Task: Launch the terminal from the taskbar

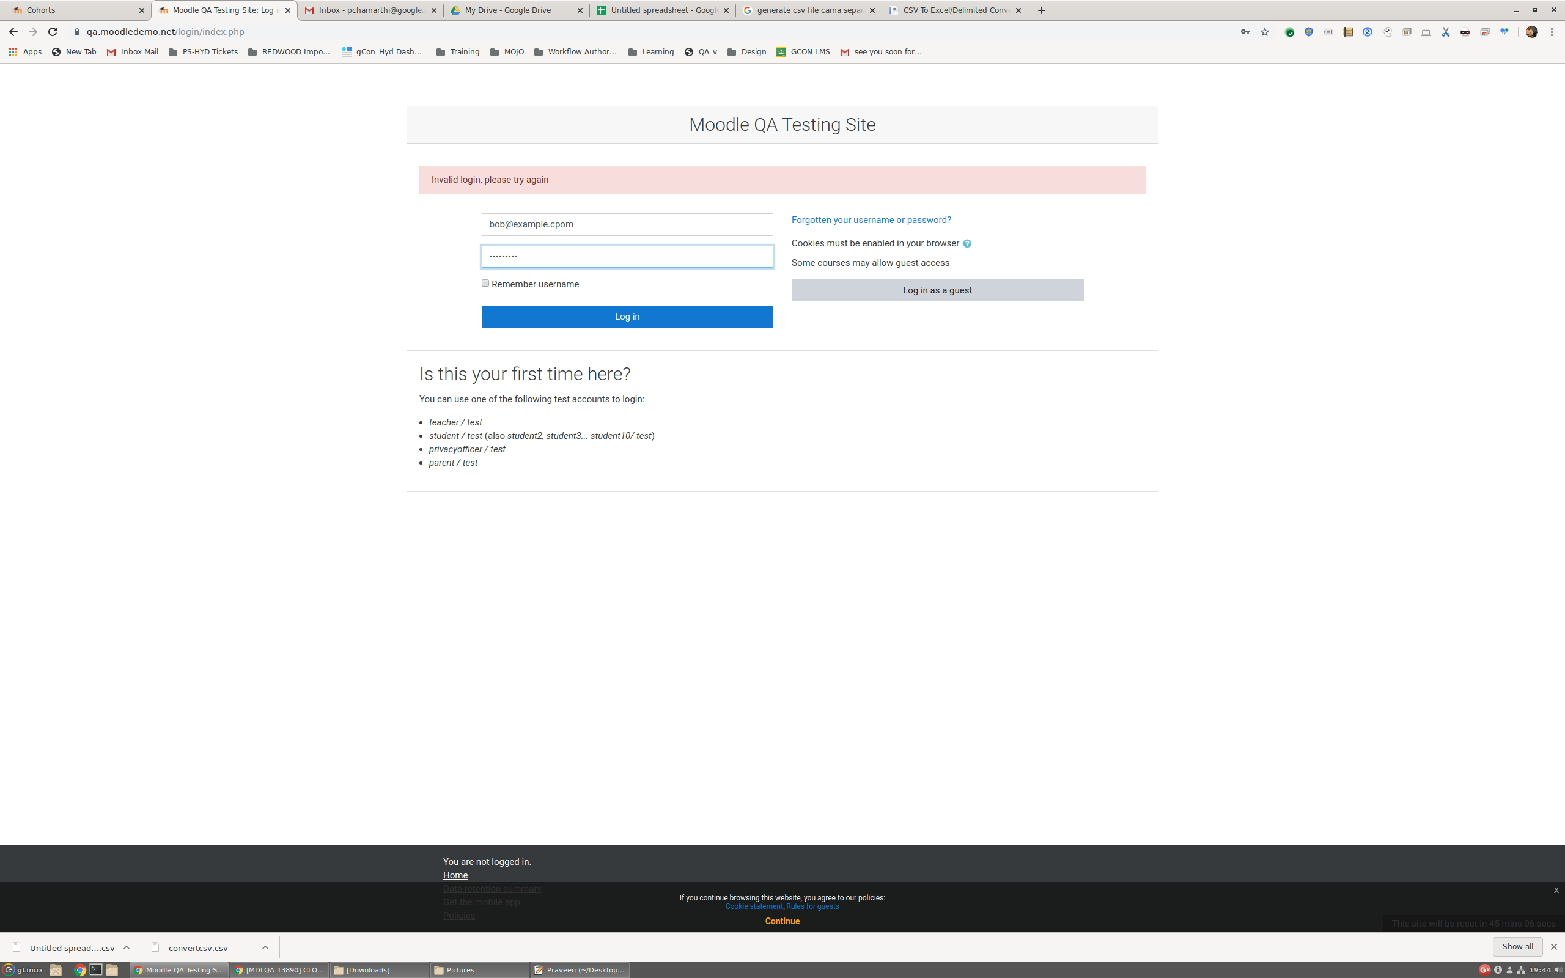Action: 97,969
